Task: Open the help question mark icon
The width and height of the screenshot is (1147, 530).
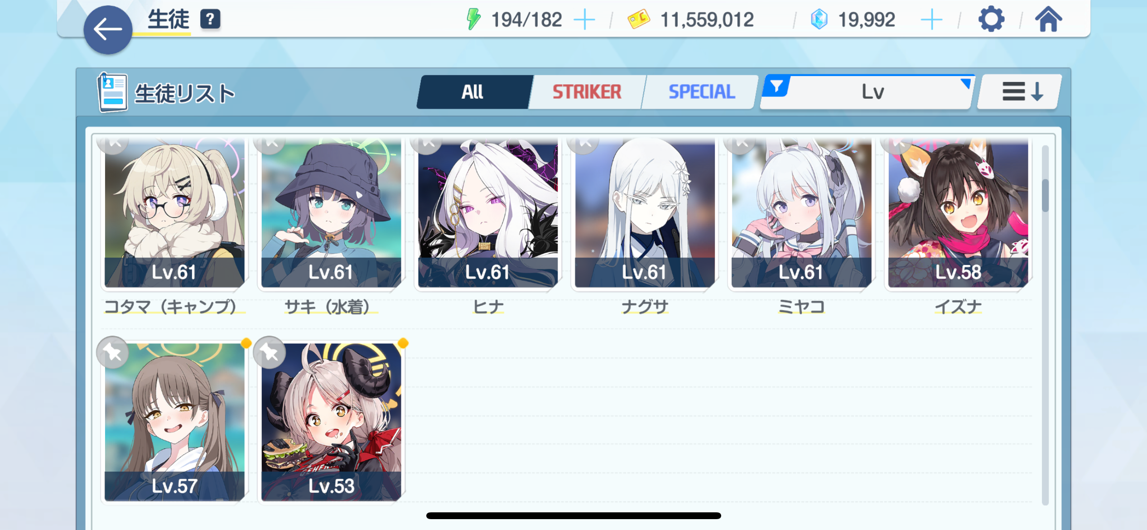Action: pyautogui.click(x=210, y=19)
